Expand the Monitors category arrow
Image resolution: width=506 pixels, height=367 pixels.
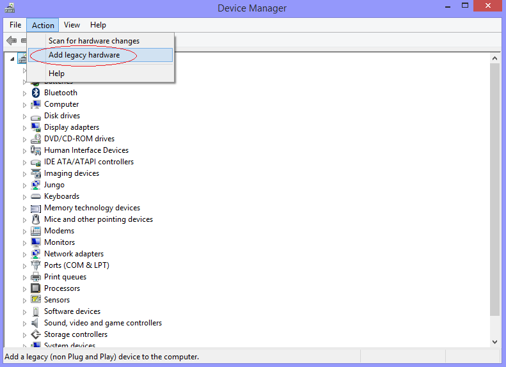click(x=25, y=243)
